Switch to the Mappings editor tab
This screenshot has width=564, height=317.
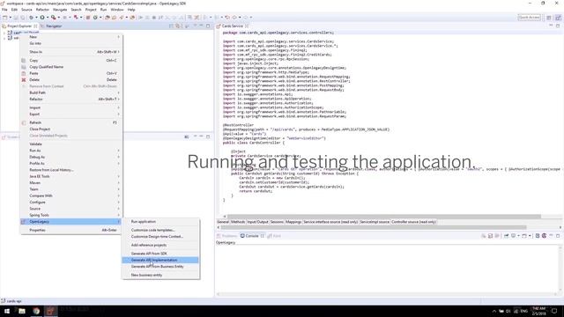pos(293,222)
